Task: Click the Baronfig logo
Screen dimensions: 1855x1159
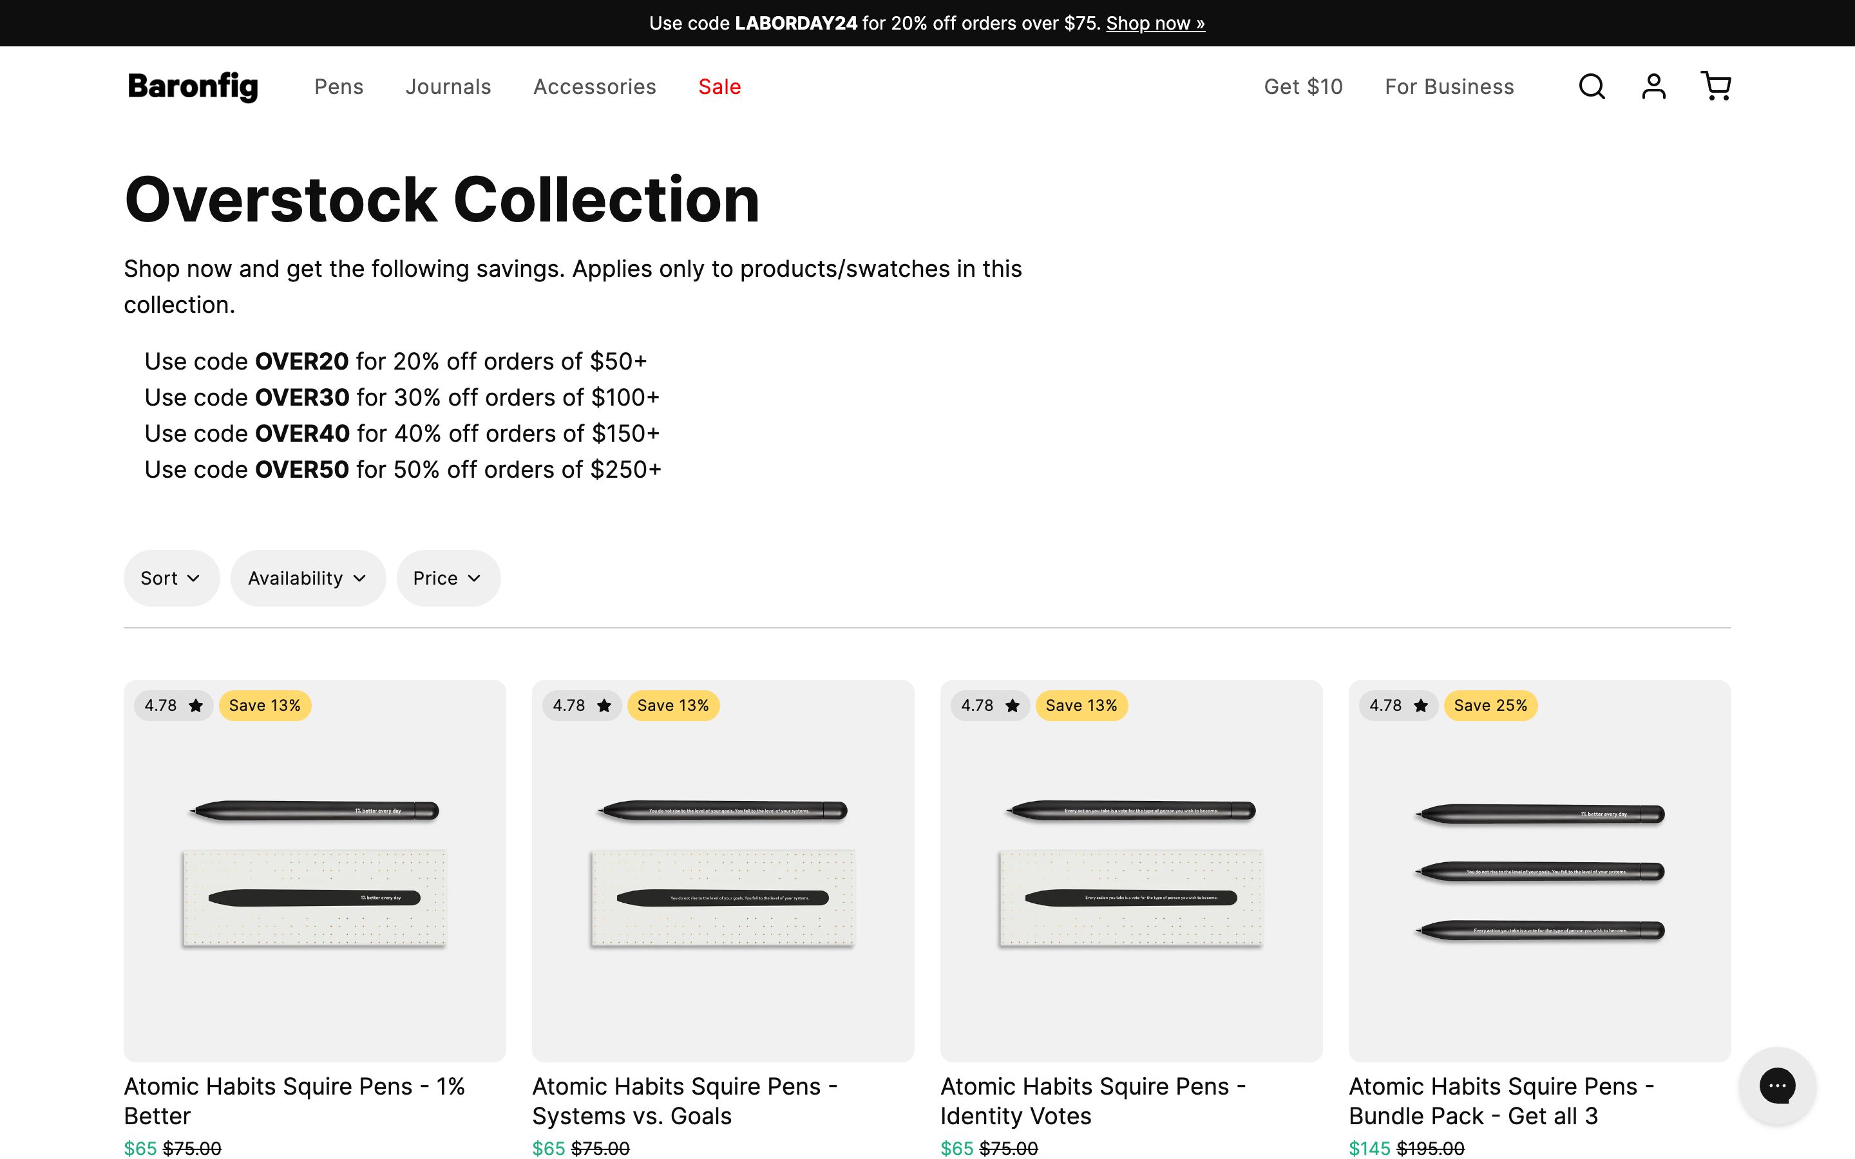Action: (x=193, y=87)
